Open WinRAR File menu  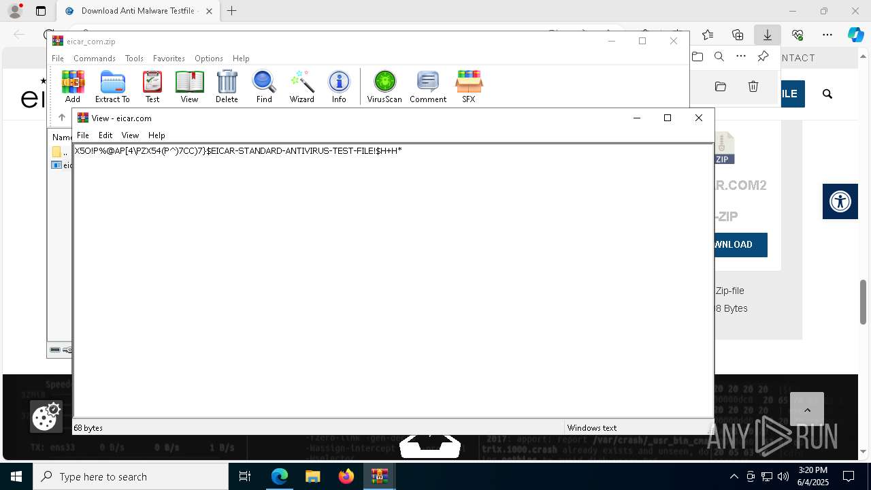coord(58,59)
